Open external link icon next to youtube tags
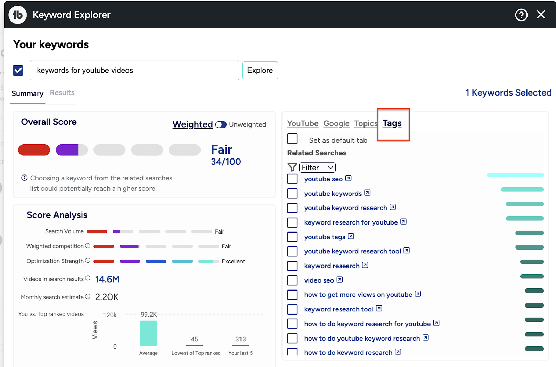The width and height of the screenshot is (556, 367). pyautogui.click(x=351, y=236)
